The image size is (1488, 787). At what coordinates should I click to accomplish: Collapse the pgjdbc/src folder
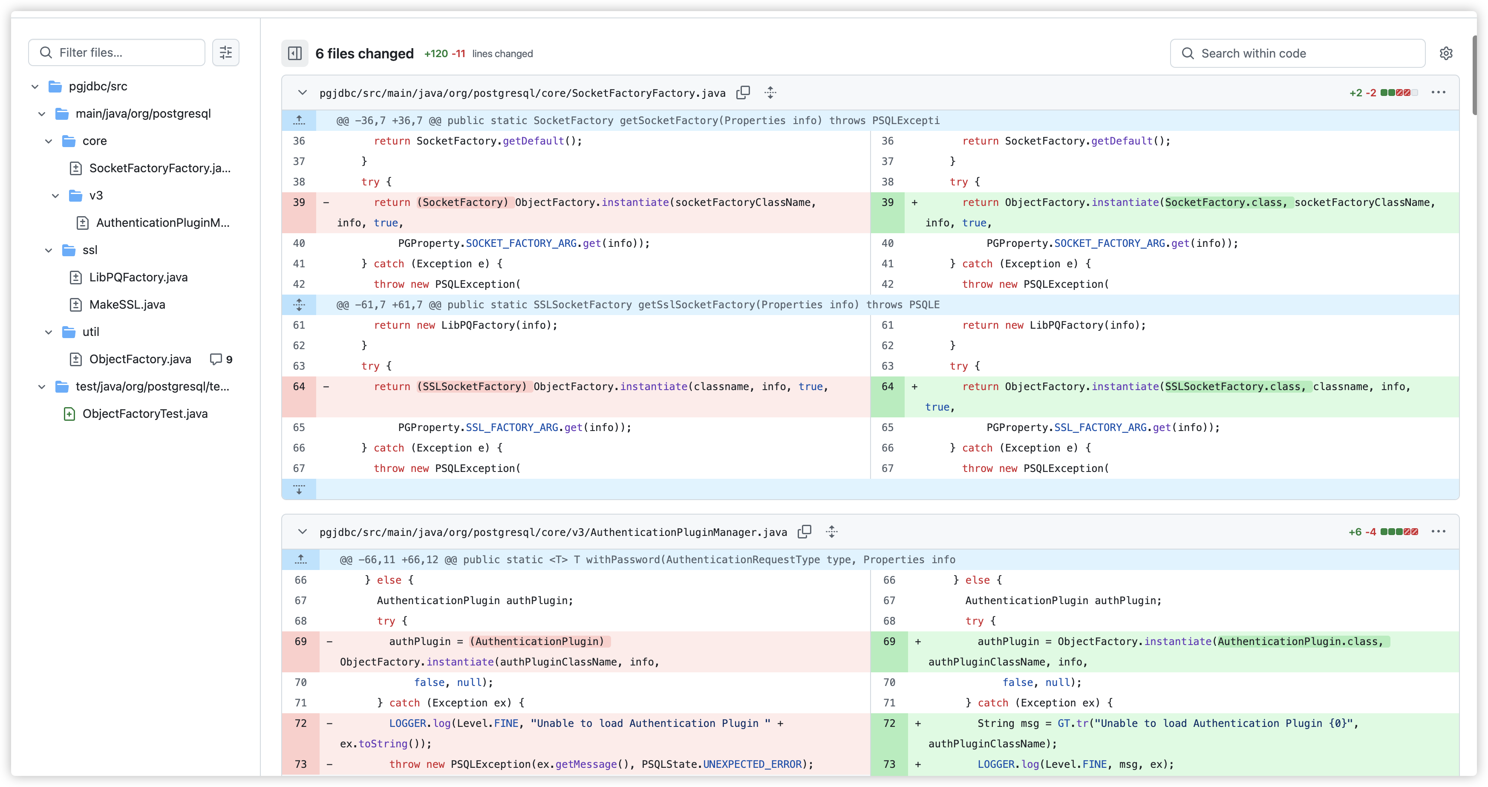tap(35, 87)
